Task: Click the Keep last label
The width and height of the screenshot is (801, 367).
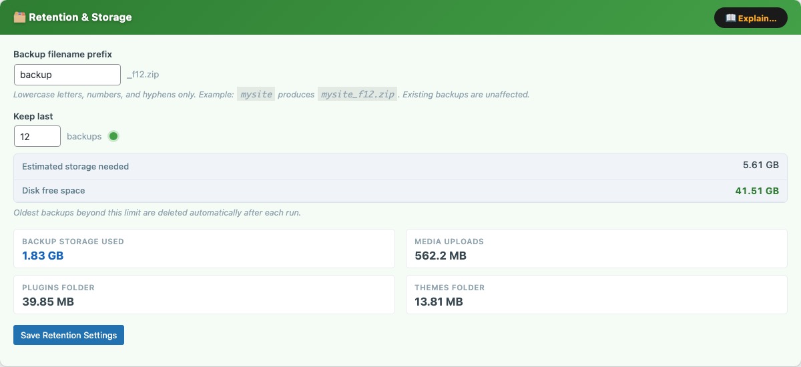Action: pyautogui.click(x=33, y=116)
